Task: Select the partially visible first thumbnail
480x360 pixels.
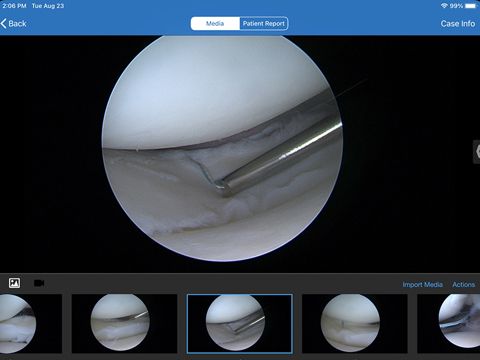Action: pyautogui.click(x=31, y=323)
